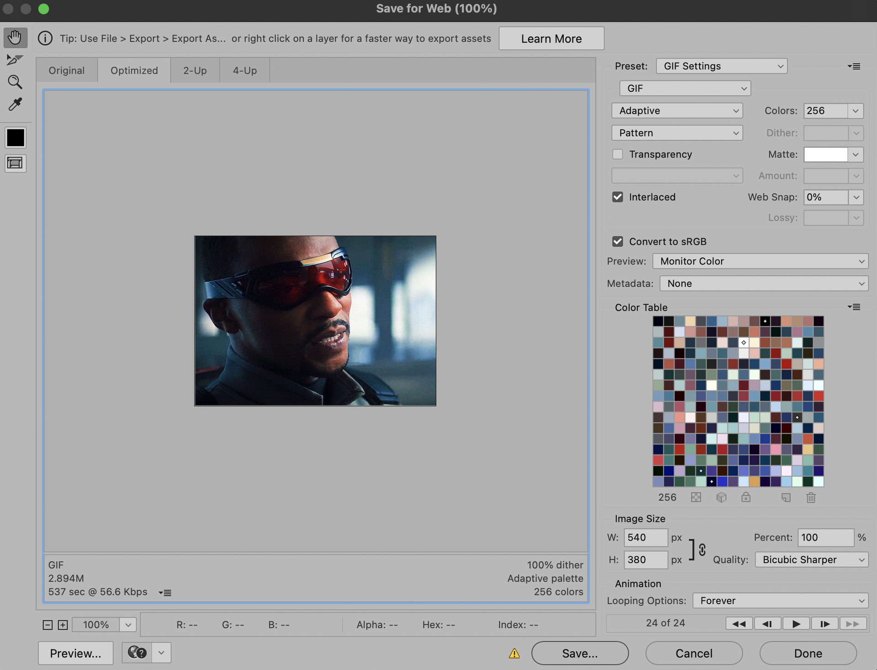Open the Optimize menu next to Preset

(854, 66)
